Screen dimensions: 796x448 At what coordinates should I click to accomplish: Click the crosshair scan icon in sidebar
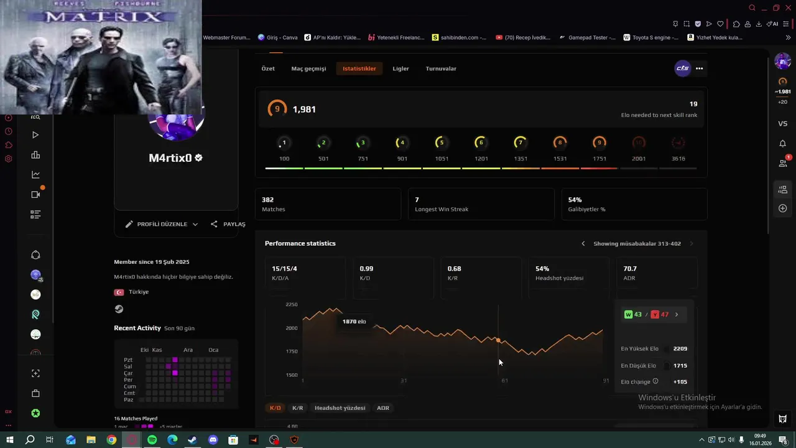pos(35,373)
